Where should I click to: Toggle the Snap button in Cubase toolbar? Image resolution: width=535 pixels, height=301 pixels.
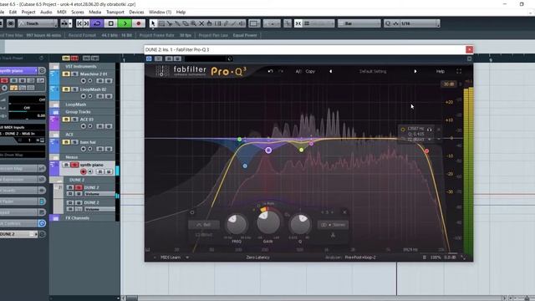(x=298, y=23)
